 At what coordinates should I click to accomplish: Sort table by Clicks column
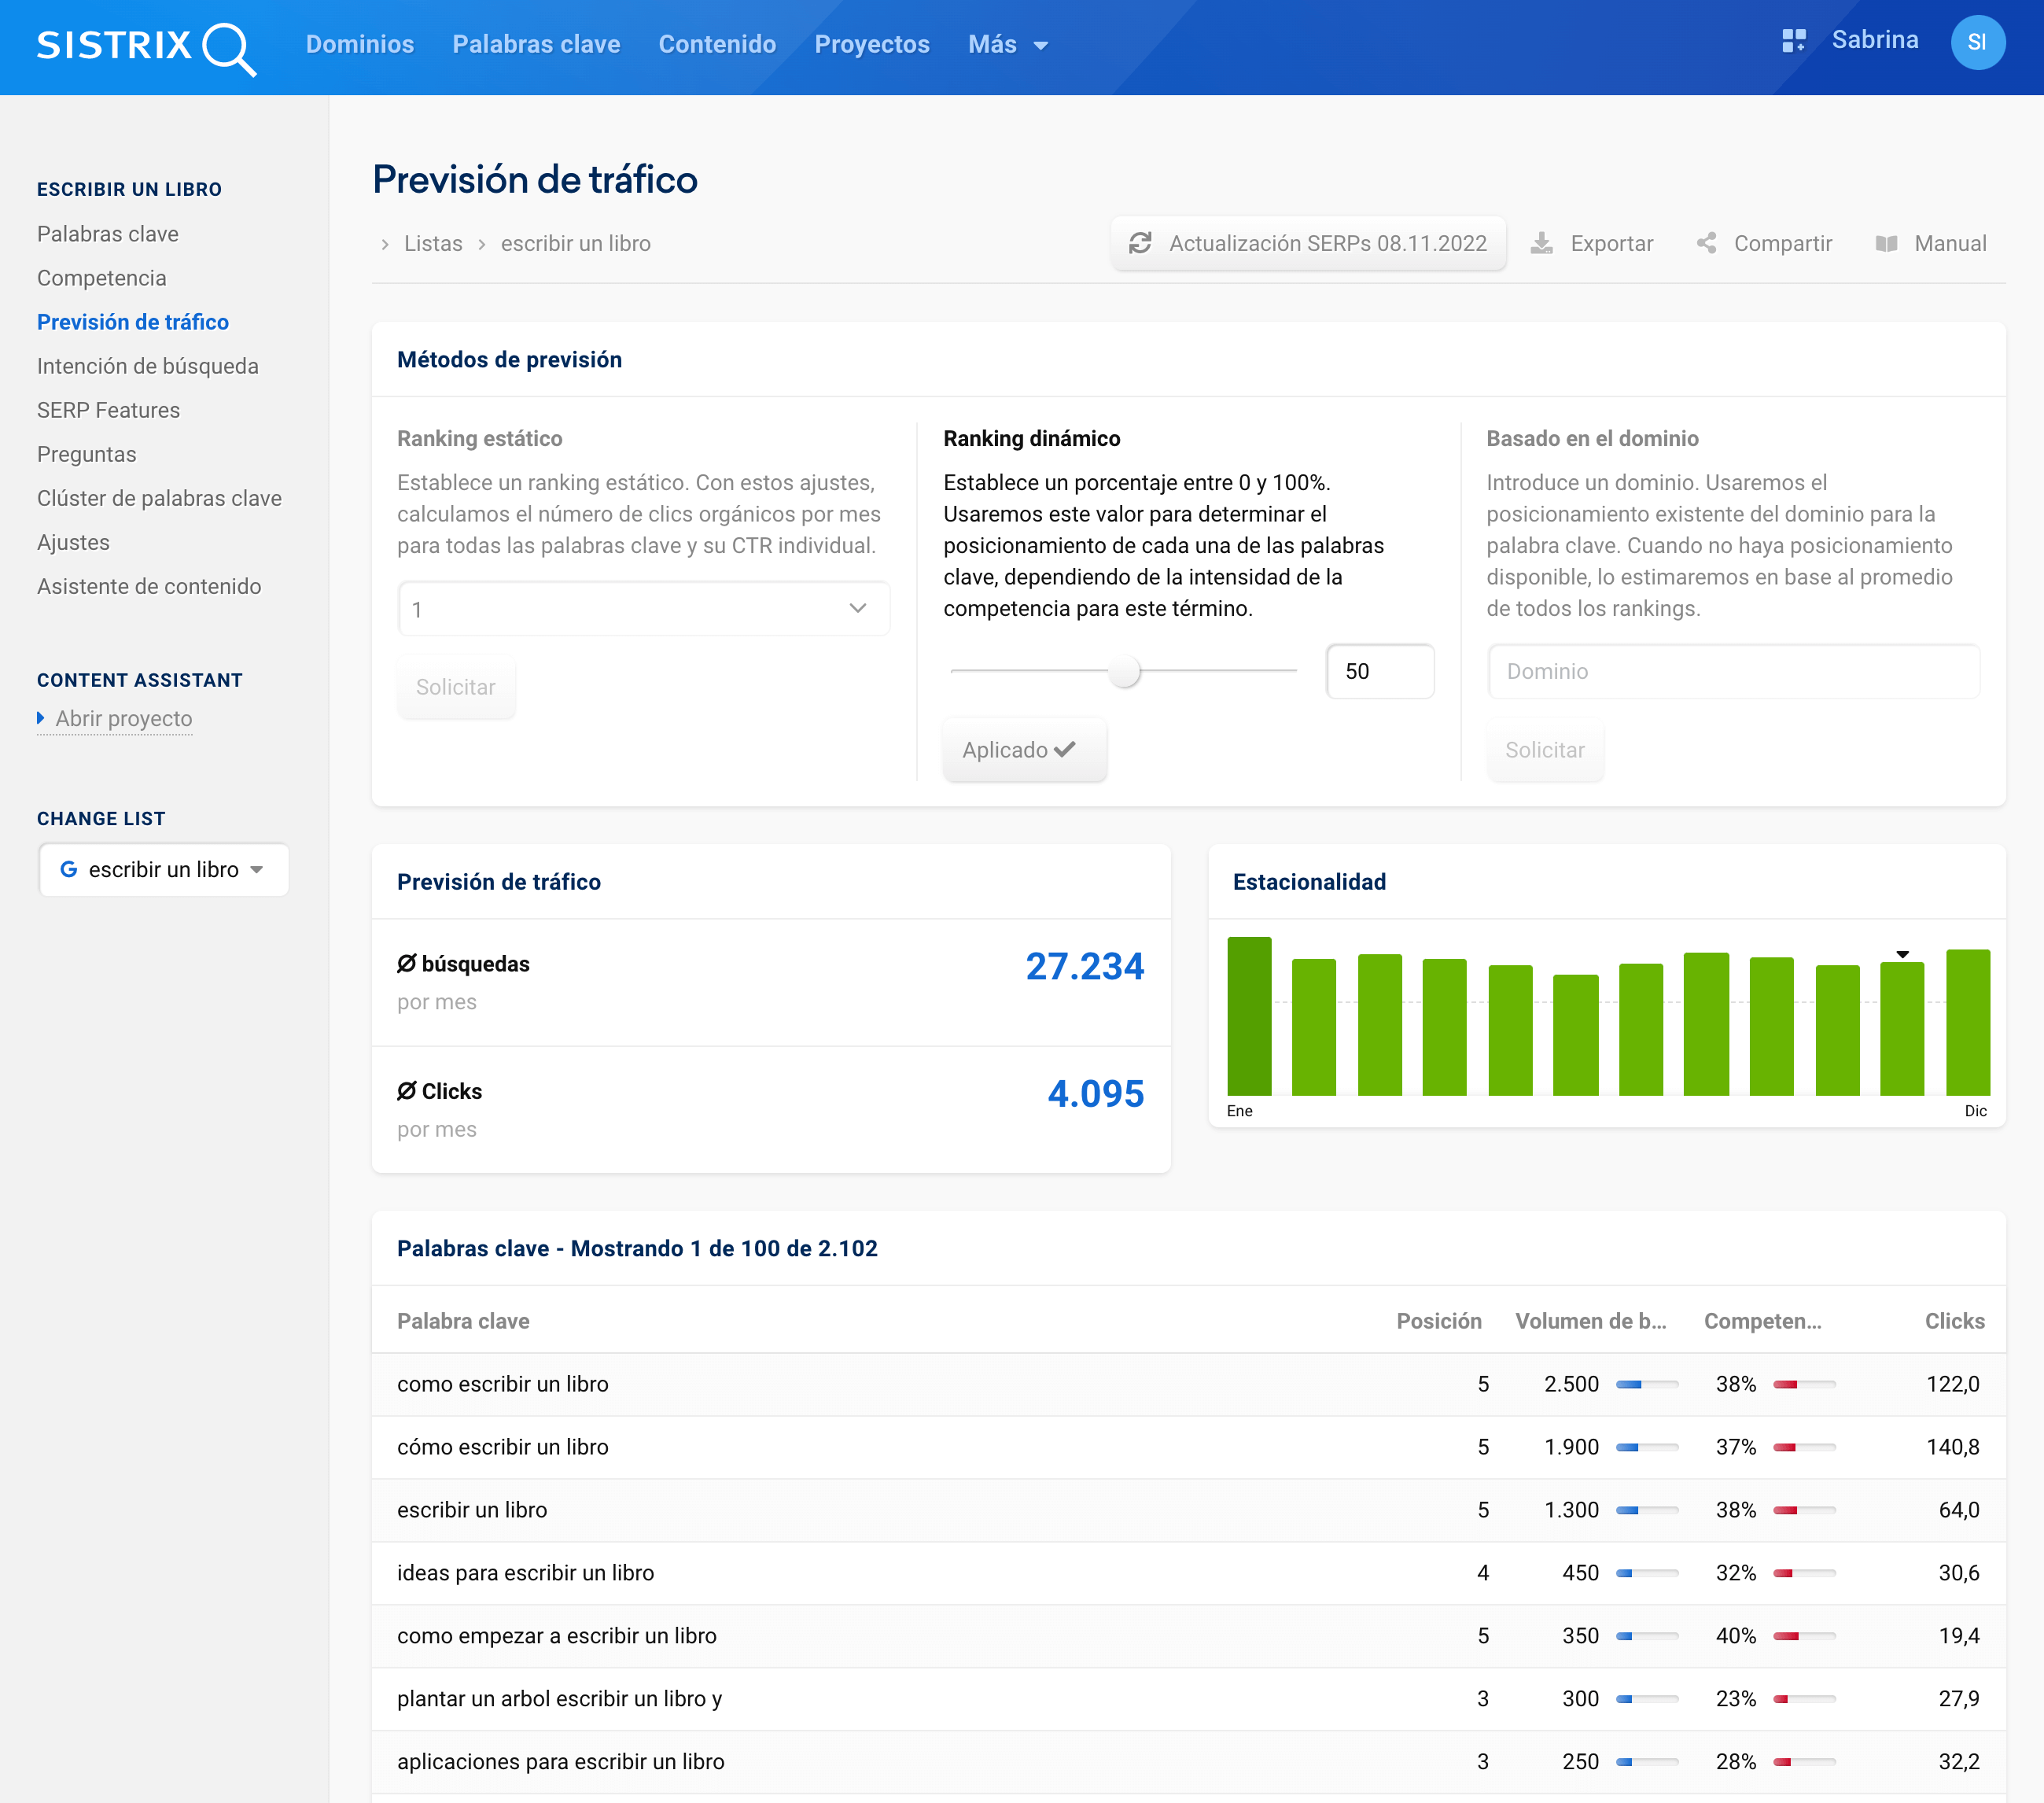click(x=1954, y=1321)
